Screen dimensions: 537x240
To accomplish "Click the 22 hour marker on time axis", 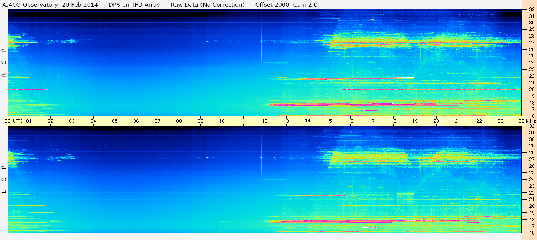I will [x=479, y=121].
